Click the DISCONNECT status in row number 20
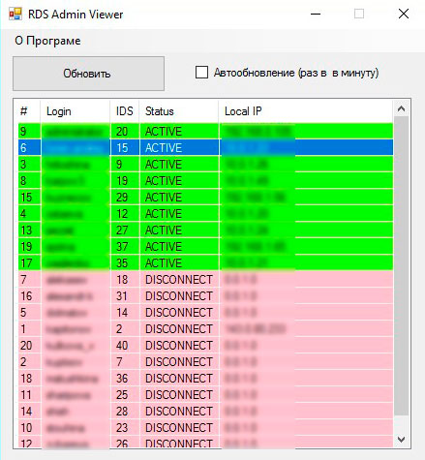 [179, 346]
